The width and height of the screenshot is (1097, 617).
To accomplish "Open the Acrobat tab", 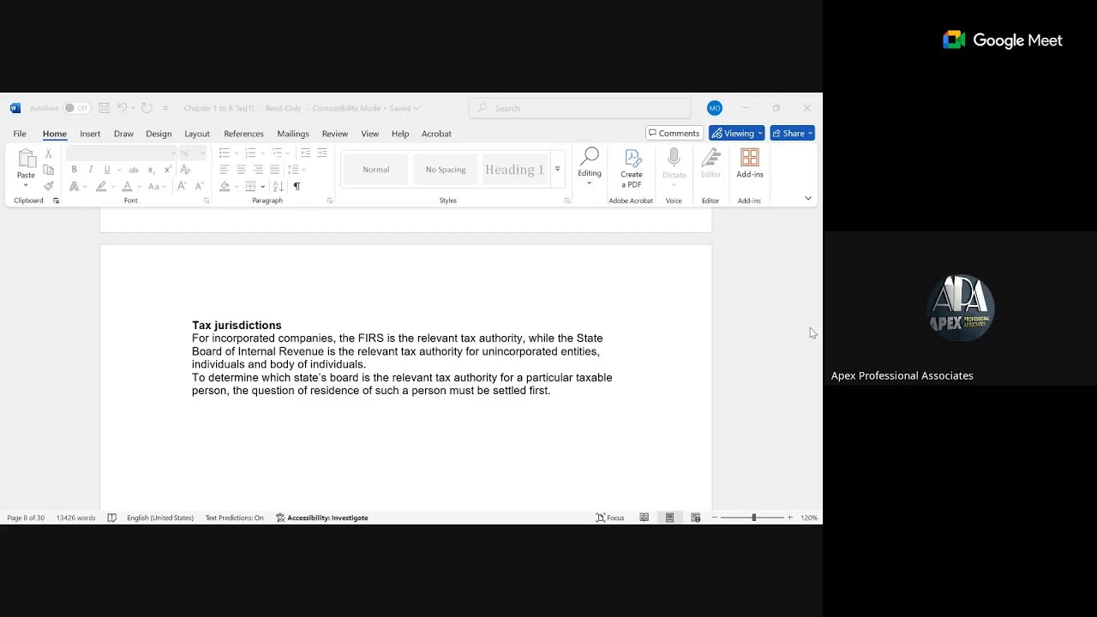I will click(x=436, y=134).
